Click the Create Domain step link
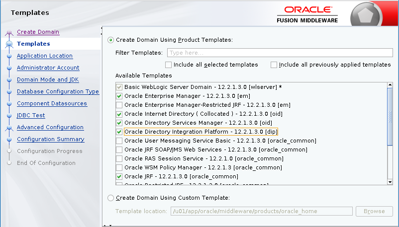 coord(38,32)
